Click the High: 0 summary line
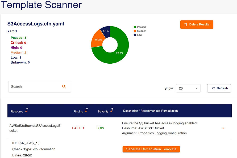The width and height of the screenshot is (237, 158). tap(16, 48)
